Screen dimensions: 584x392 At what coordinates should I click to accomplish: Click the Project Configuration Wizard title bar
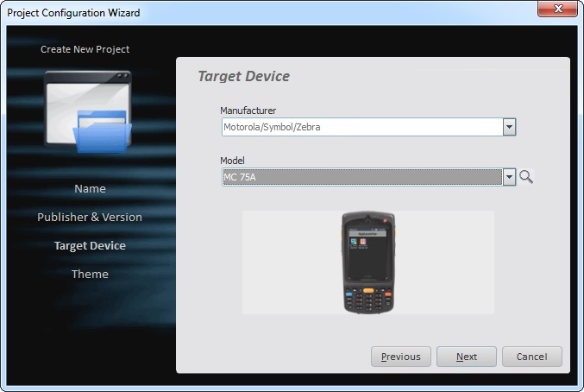[259, 12]
